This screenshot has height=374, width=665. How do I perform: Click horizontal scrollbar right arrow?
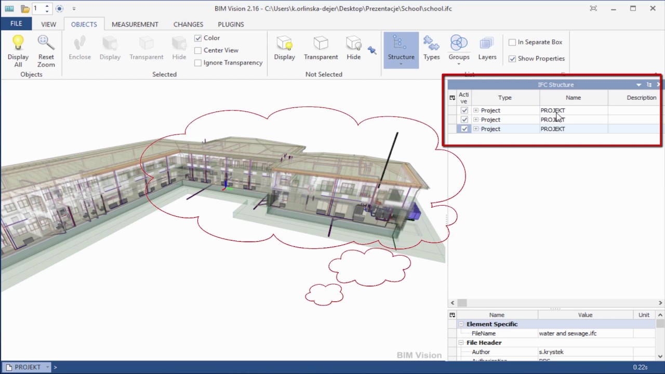660,303
